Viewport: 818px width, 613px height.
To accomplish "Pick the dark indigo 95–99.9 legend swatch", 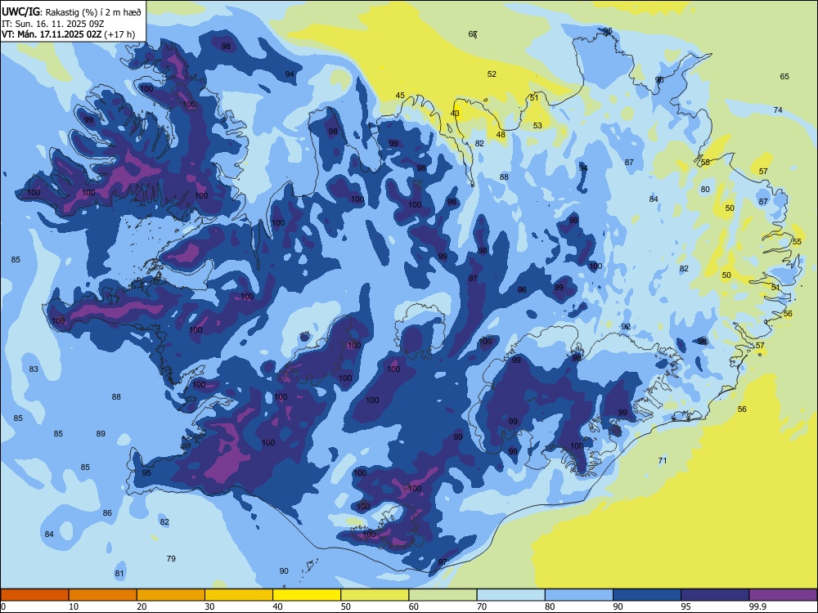I will (x=715, y=595).
